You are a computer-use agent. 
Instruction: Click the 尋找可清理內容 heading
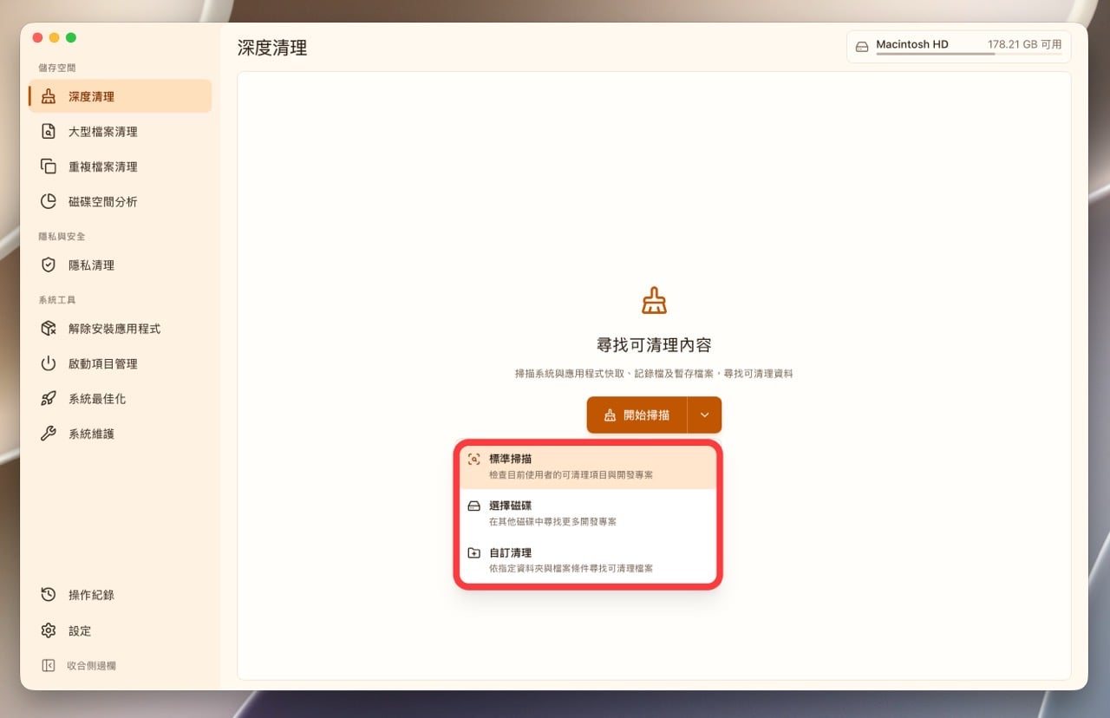pos(654,345)
